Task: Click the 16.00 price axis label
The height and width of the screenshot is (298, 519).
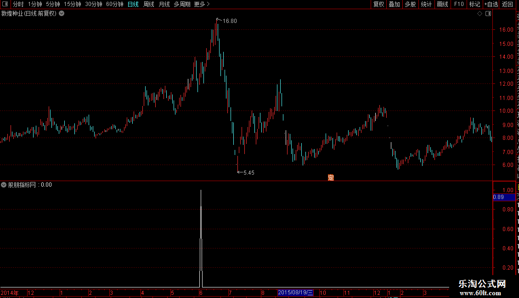Action: tap(506, 30)
